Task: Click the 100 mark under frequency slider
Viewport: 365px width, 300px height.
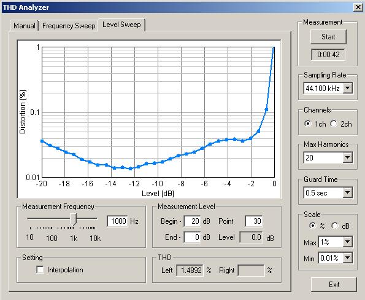Action: point(52,238)
